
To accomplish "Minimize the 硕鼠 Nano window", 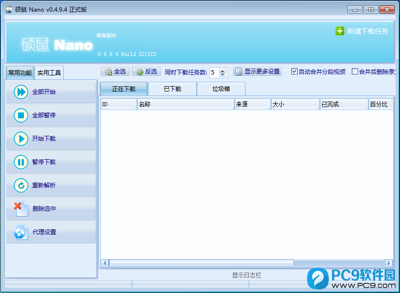I will (x=355, y=10).
